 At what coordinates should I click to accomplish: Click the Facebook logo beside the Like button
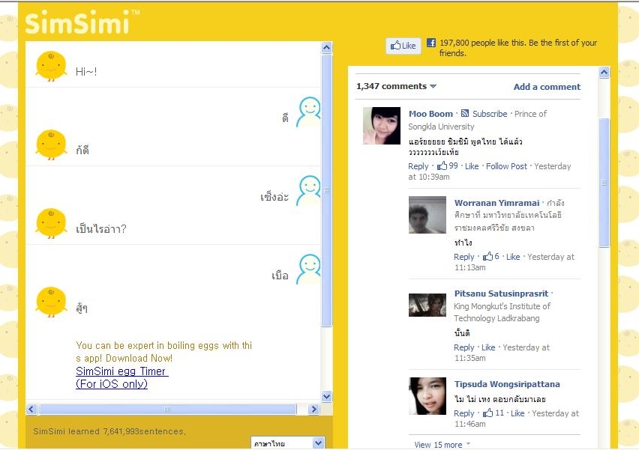431,43
